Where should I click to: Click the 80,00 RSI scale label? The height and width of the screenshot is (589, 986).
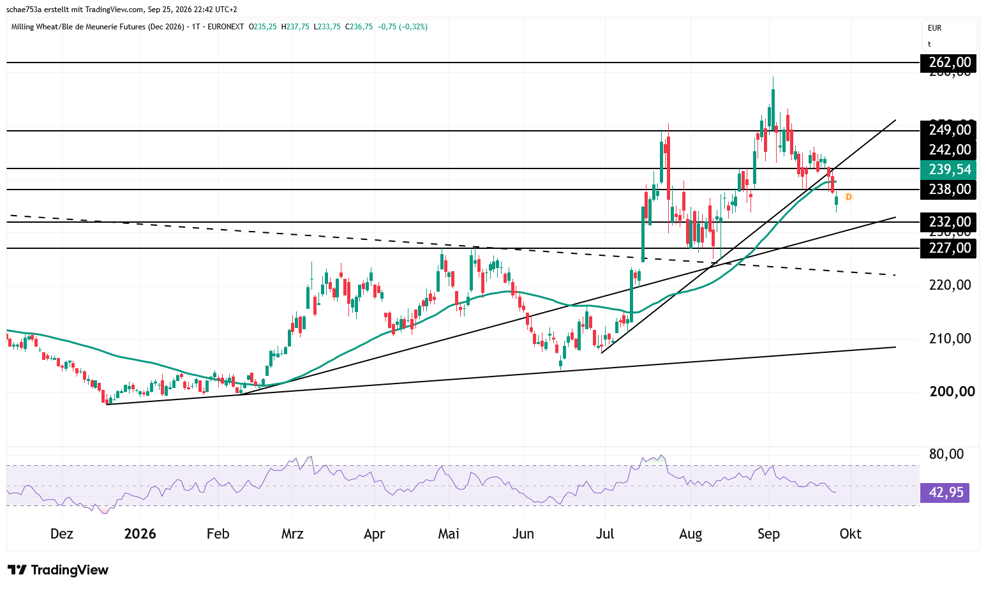[946, 454]
